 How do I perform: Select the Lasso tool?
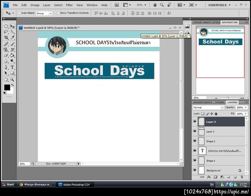(6, 32)
